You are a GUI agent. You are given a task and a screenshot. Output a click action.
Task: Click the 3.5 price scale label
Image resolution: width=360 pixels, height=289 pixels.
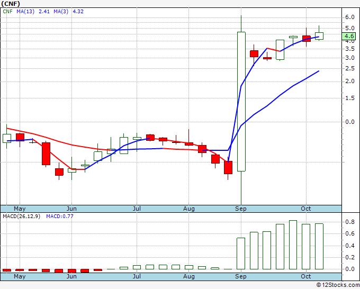(350, 49)
